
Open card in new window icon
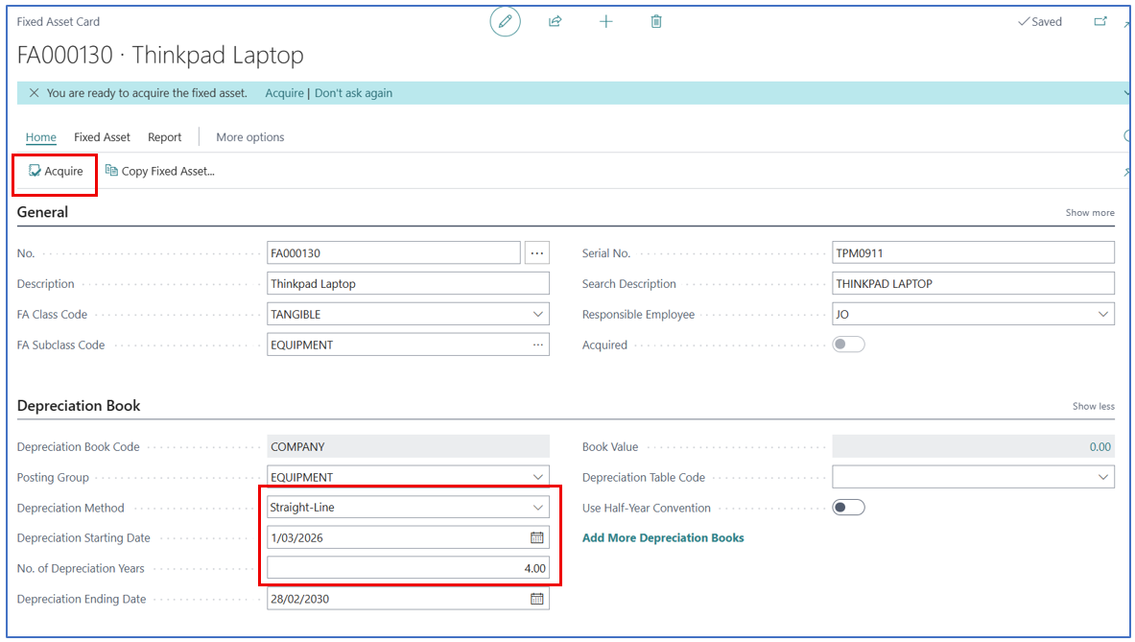(1100, 21)
